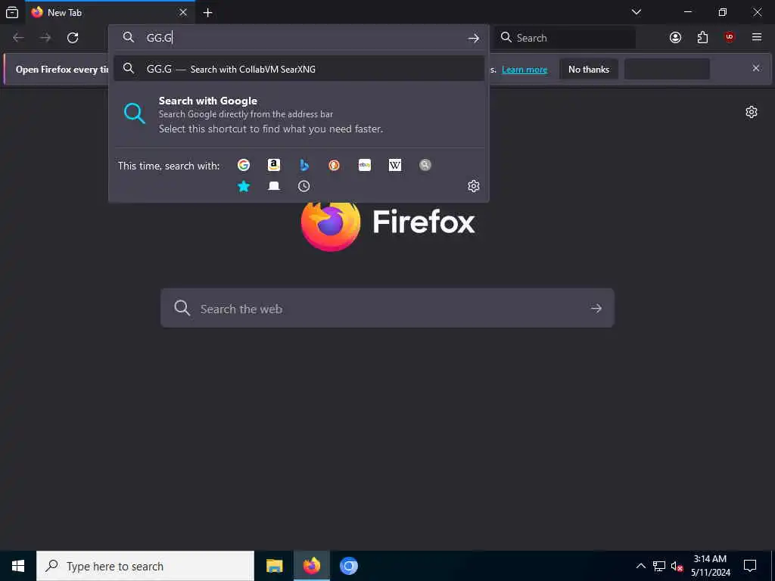The width and height of the screenshot is (775, 581).
Task: Search this time with Amazon icon
Action: coord(274,165)
